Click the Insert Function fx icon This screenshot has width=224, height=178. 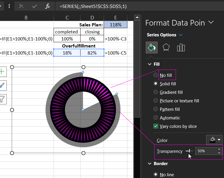[x=47, y=6]
